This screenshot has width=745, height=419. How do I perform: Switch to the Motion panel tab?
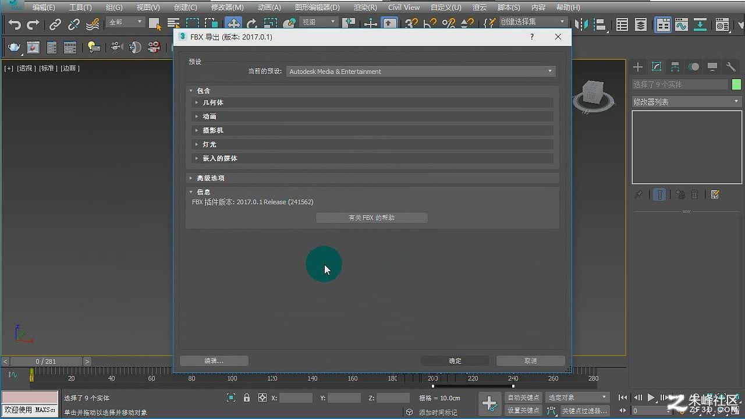[x=694, y=67]
